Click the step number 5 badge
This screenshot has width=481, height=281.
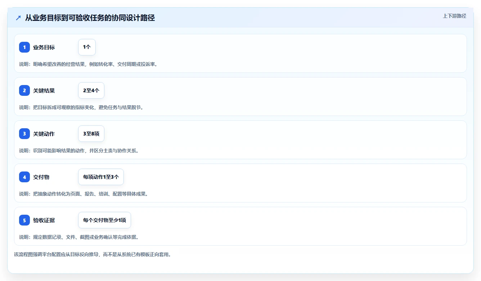[24, 220]
